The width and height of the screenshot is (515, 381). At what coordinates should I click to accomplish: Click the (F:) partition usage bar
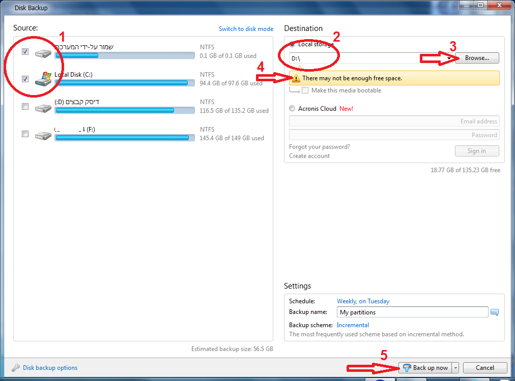coord(125,138)
